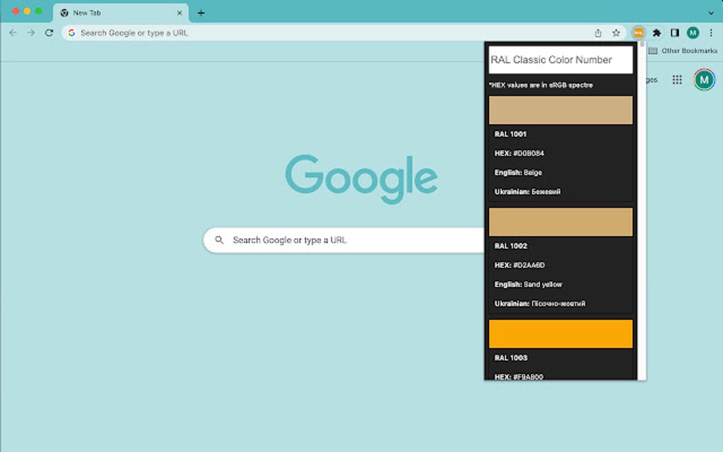Open the Chrome side panel icon
723x452 pixels.
click(x=676, y=33)
